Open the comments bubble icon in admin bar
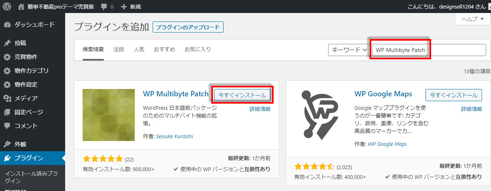This screenshot has height=191, width=491. (x=104, y=7)
